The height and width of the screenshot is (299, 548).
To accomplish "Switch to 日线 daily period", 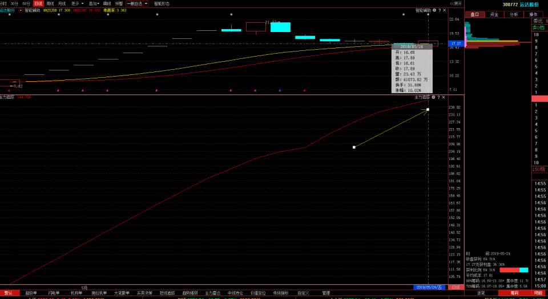I will tap(38, 3).
